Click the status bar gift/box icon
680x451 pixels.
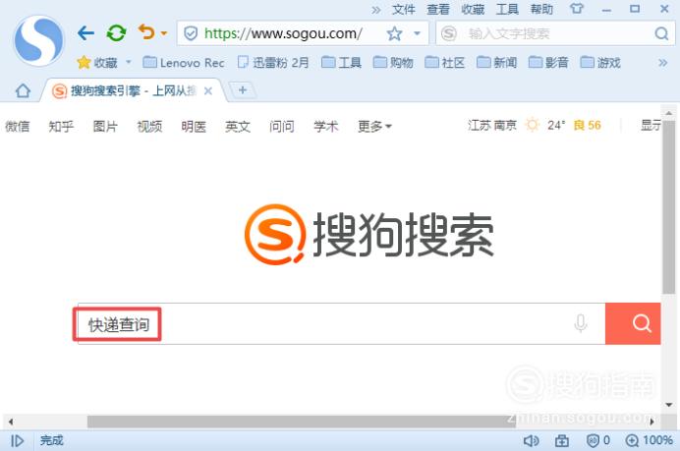click(562, 441)
